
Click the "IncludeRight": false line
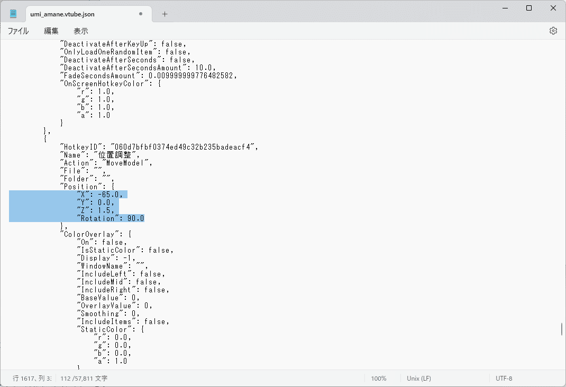coord(123,290)
